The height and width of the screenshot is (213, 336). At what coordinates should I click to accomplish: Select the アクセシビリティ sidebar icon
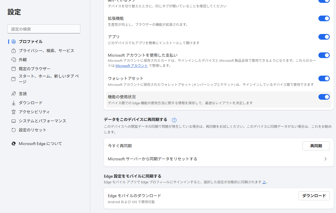pyautogui.click(x=14, y=112)
